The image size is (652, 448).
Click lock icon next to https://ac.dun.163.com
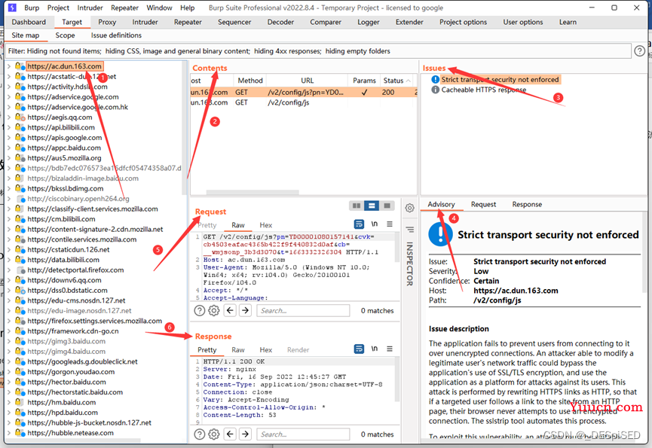click(x=20, y=66)
